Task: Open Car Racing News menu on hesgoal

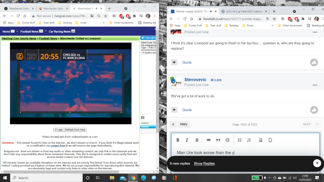Action: (x=62, y=31)
